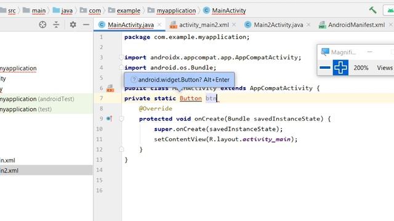
Task: Click the android.widget.Button import hint popup
Action: [x=179, y=80]
